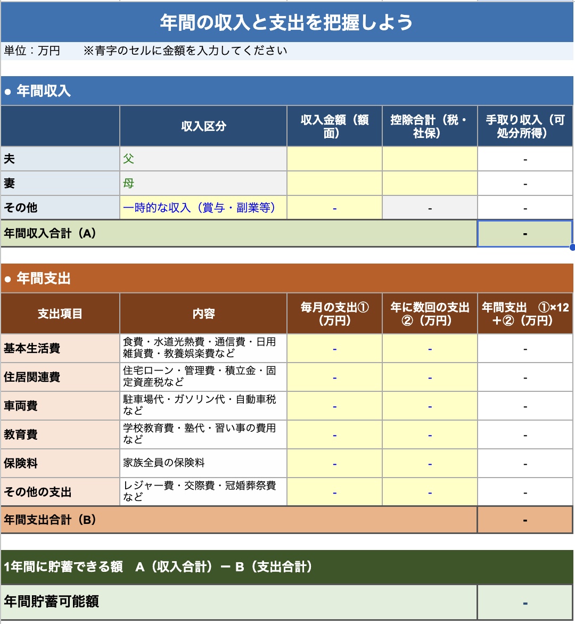Screen dimensions: 575x624
Task: Click the 年間収入合計（A）total value cell
Action: coord(525,234)
